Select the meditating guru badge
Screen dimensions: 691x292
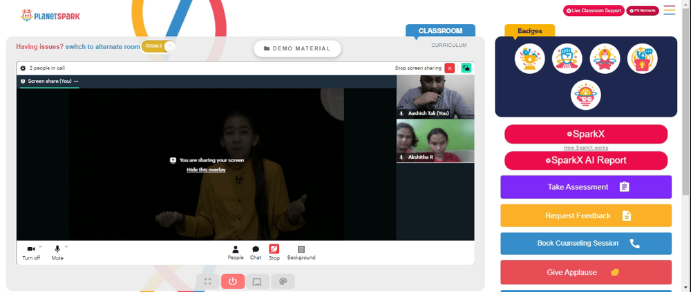pos(605,59)
